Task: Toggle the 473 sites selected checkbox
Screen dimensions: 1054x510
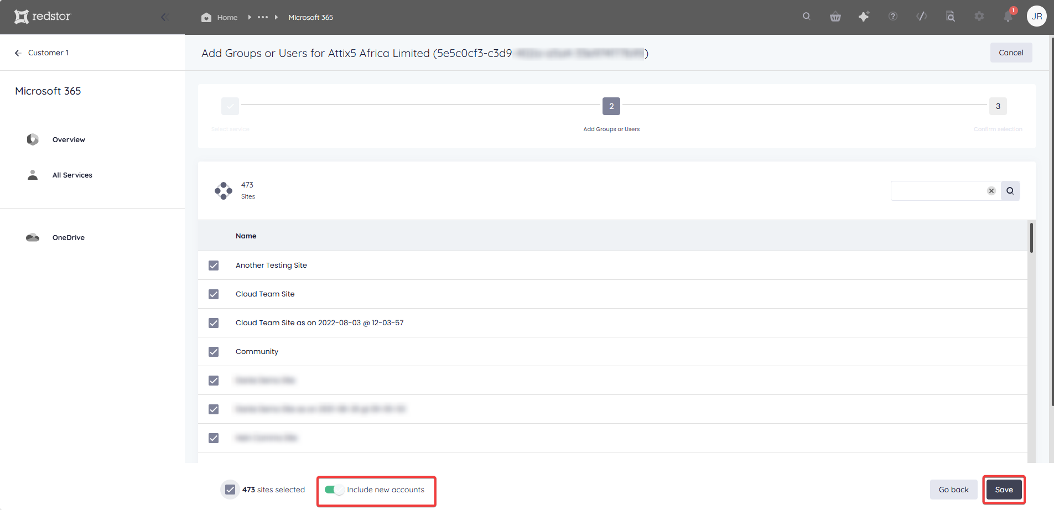Action: [x=230, y=490]
